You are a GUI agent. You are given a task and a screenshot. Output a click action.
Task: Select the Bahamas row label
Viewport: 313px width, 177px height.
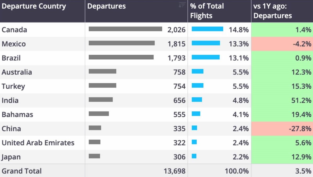17,115
